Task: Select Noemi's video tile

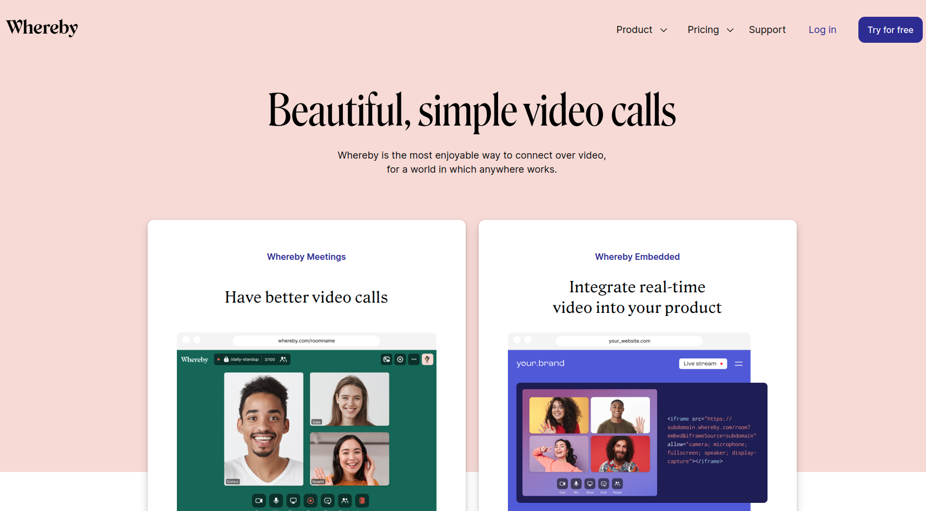Action: 349,458
